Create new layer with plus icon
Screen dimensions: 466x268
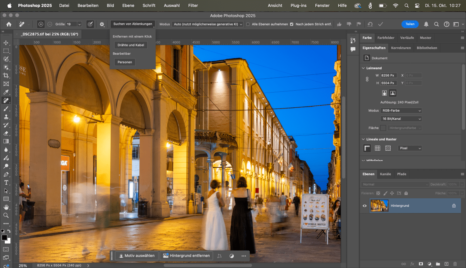point(447,264)
